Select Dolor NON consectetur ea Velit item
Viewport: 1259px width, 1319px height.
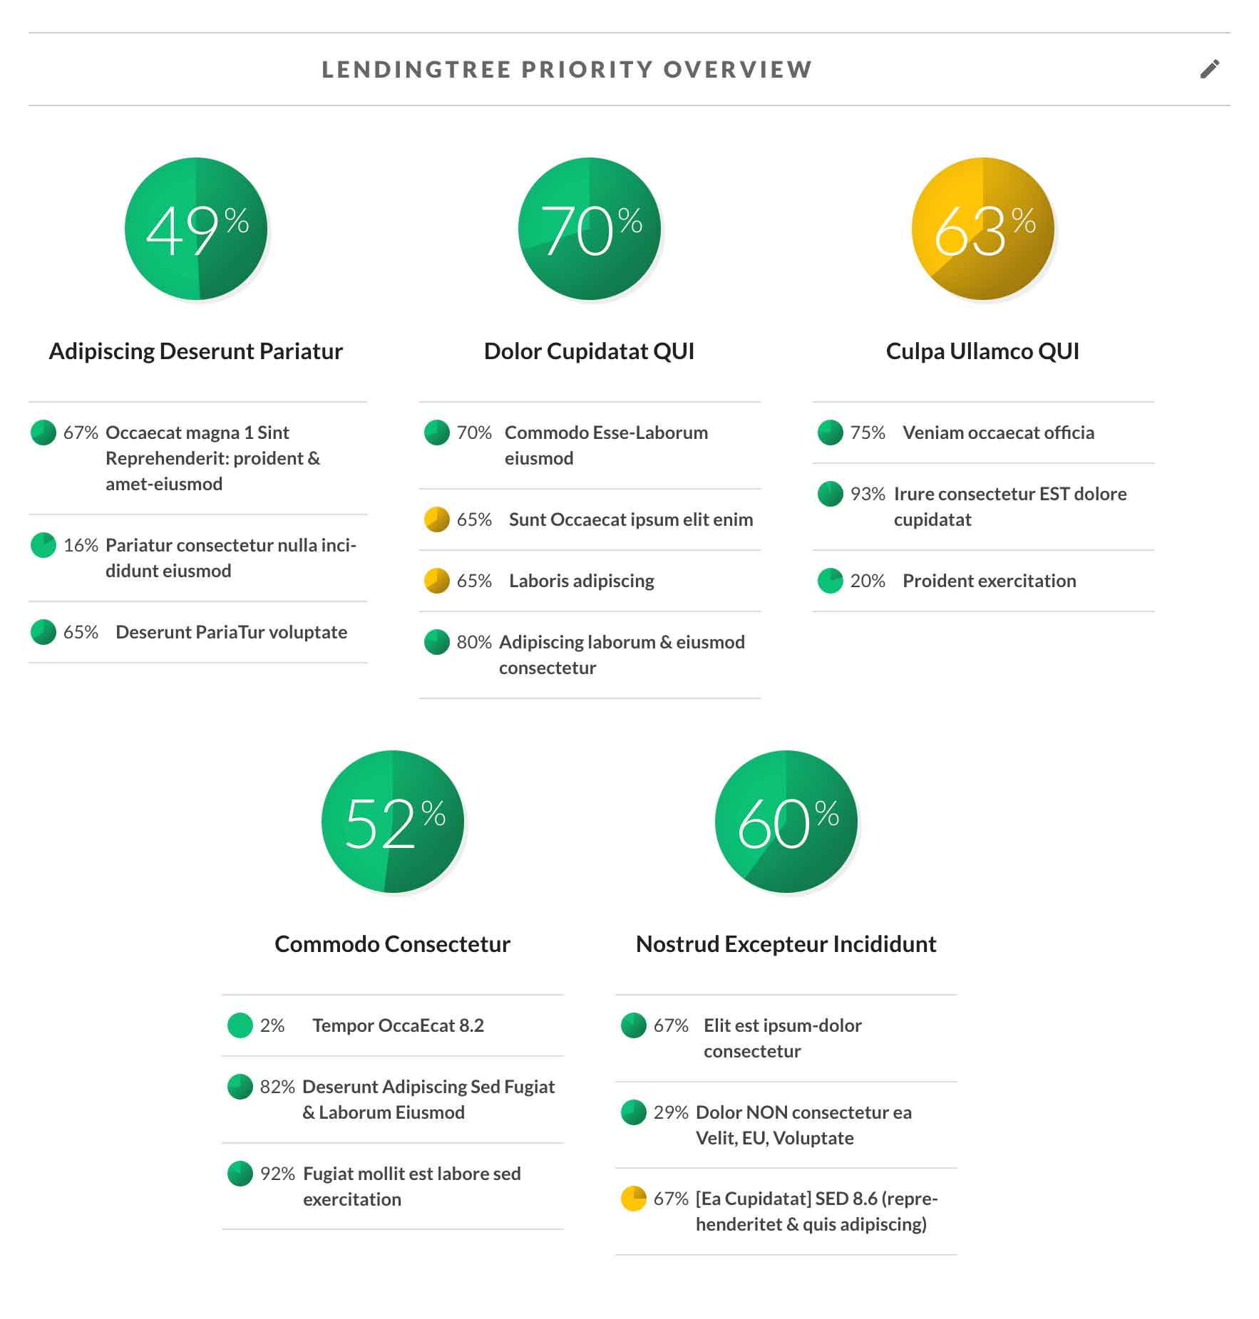point(804,1125)
